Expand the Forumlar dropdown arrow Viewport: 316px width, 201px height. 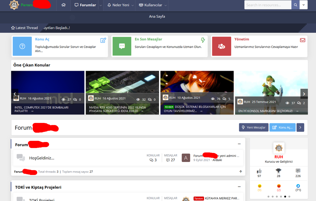[100, 5]
